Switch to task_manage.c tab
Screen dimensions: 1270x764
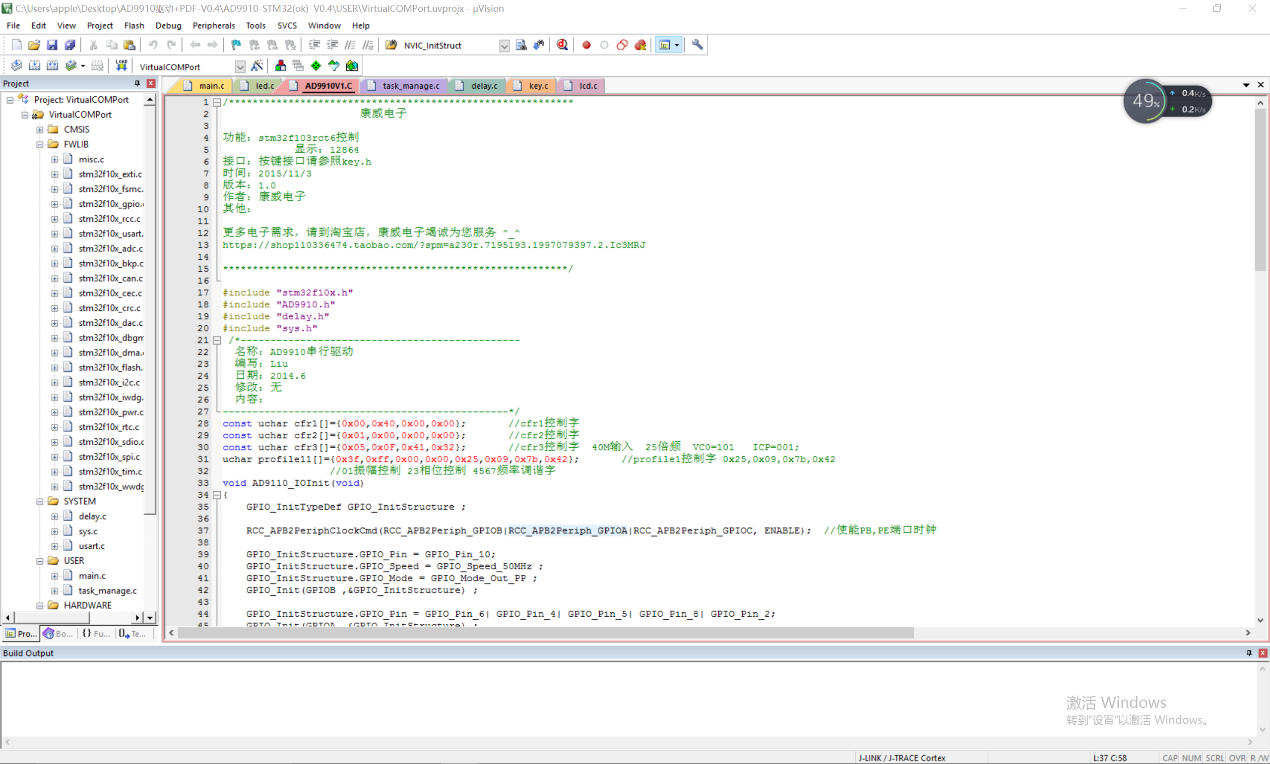coord(404,86)
